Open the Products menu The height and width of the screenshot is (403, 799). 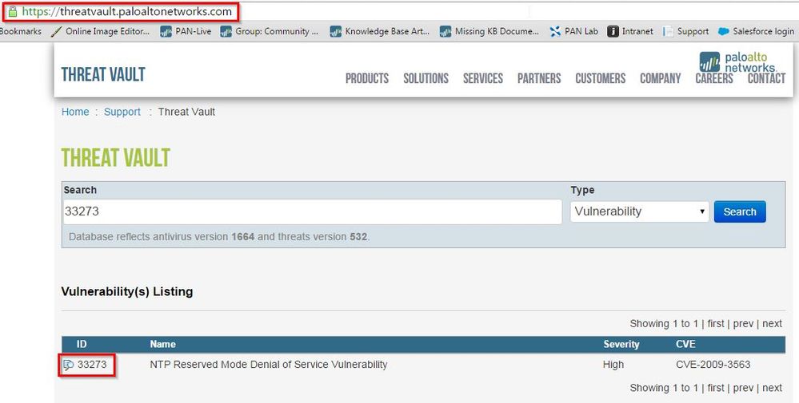[x=367, y=78]
